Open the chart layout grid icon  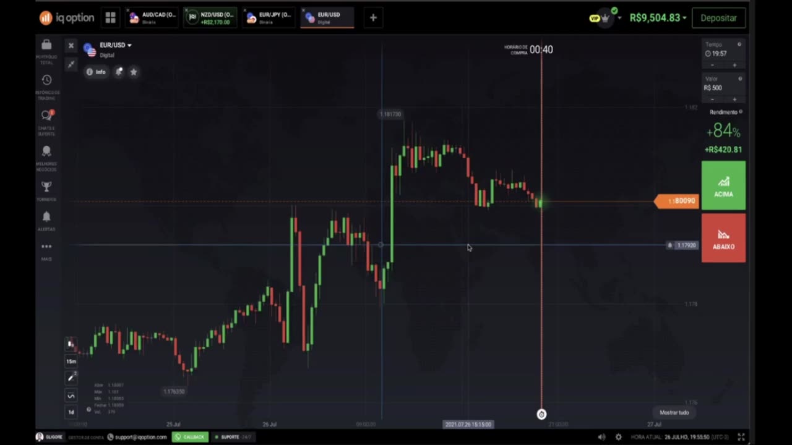pos(110,18)
